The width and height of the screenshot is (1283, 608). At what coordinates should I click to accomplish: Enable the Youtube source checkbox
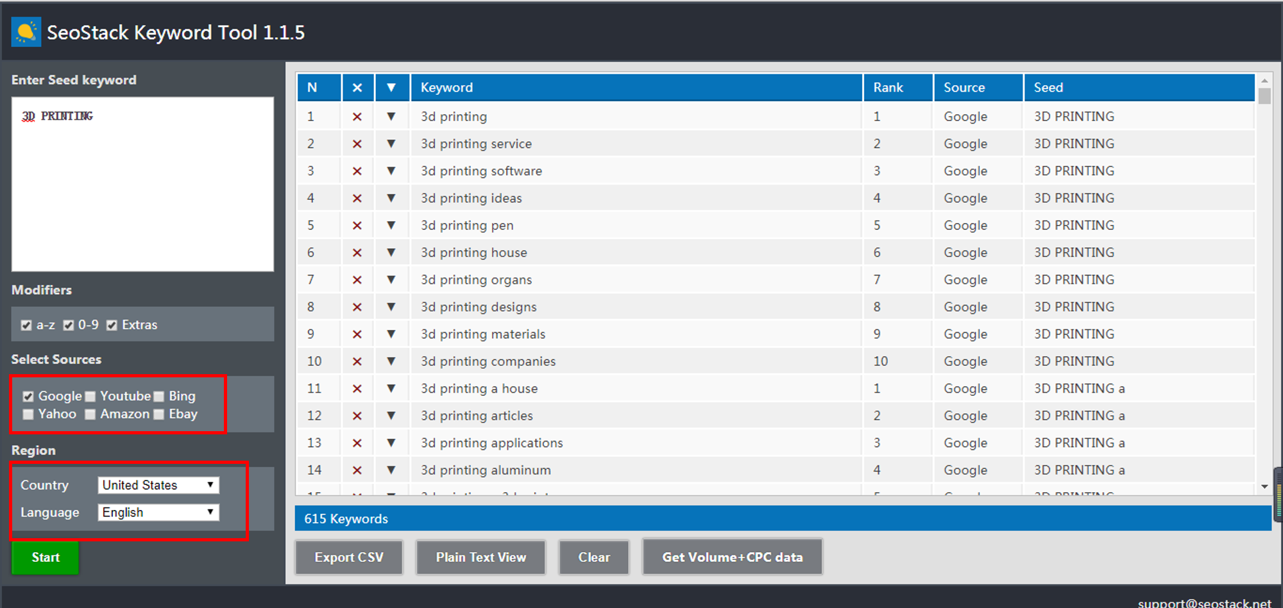[90, 397]
